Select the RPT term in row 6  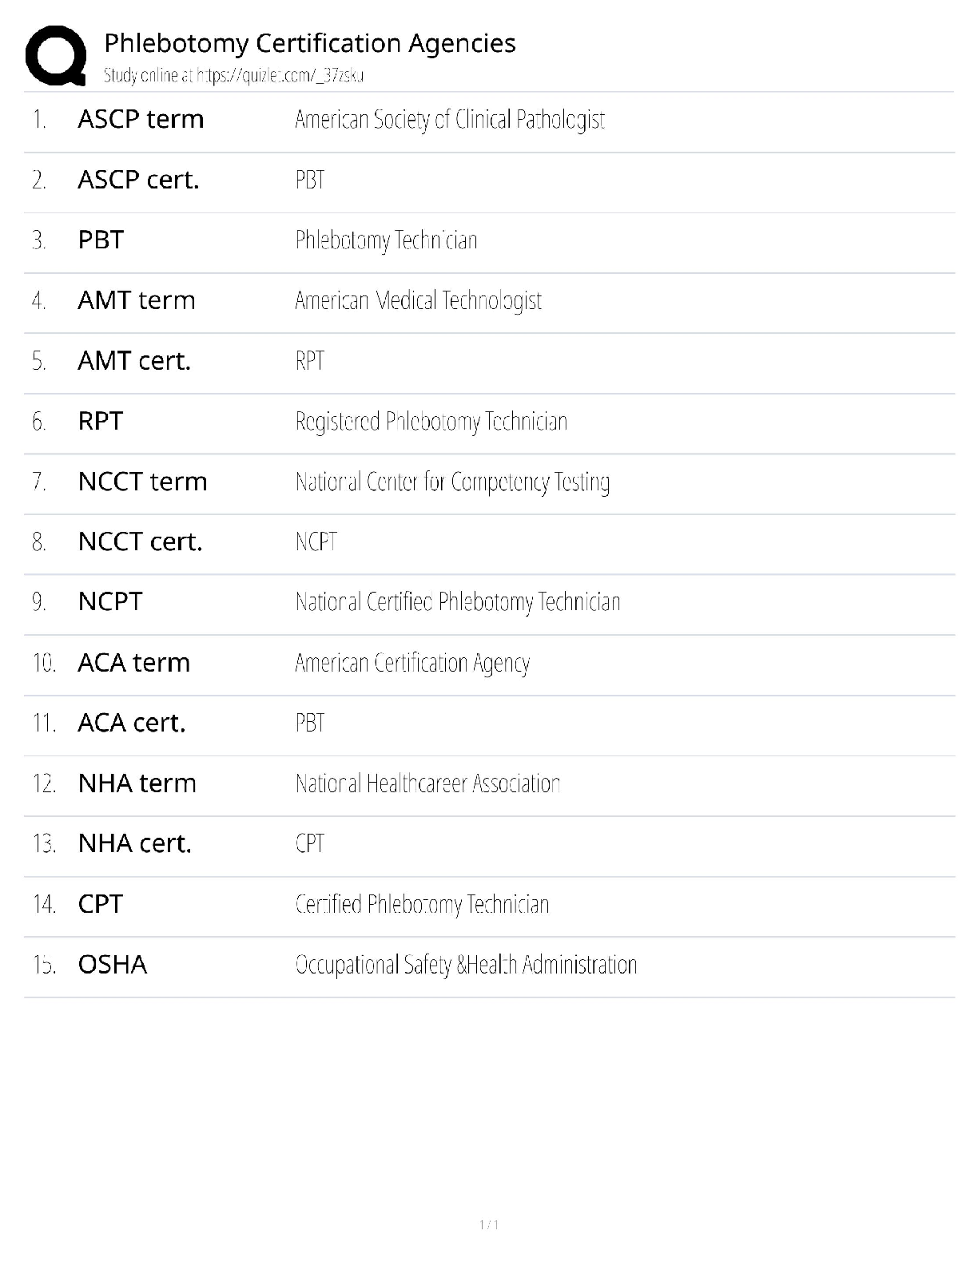[x=101, y=421]
